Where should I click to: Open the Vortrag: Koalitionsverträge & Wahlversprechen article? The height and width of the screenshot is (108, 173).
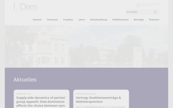pyautogui.click(x=98, y=100)
